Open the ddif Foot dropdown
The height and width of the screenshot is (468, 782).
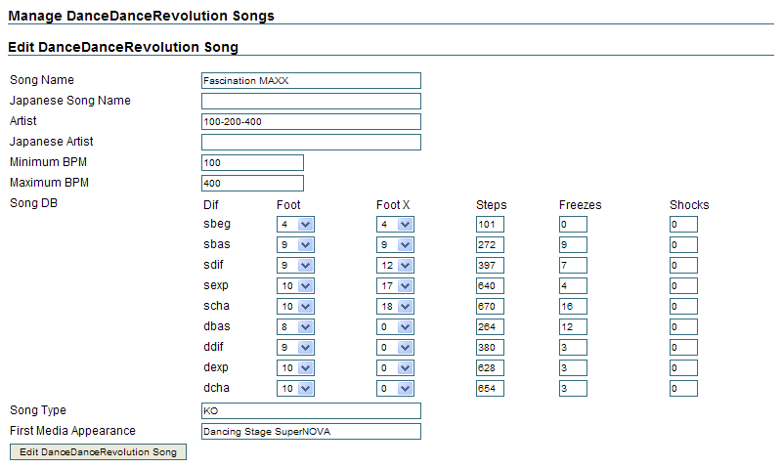pyautogui.click(x=295, y=348)
